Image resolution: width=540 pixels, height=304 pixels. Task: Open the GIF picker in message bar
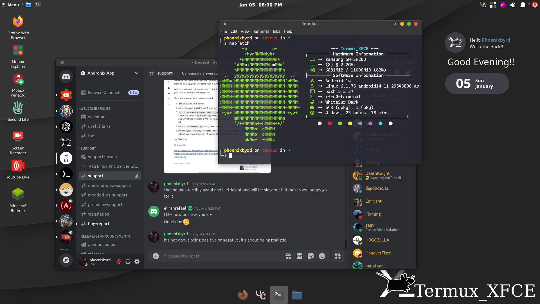point(300,256)
